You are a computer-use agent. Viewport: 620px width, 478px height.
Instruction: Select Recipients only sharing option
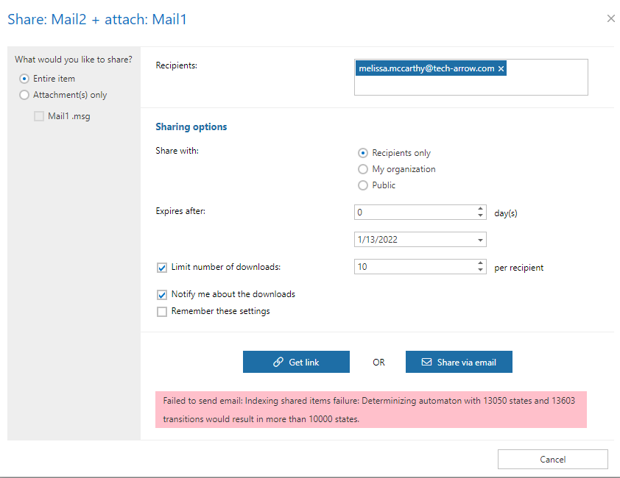click(362, 153)
